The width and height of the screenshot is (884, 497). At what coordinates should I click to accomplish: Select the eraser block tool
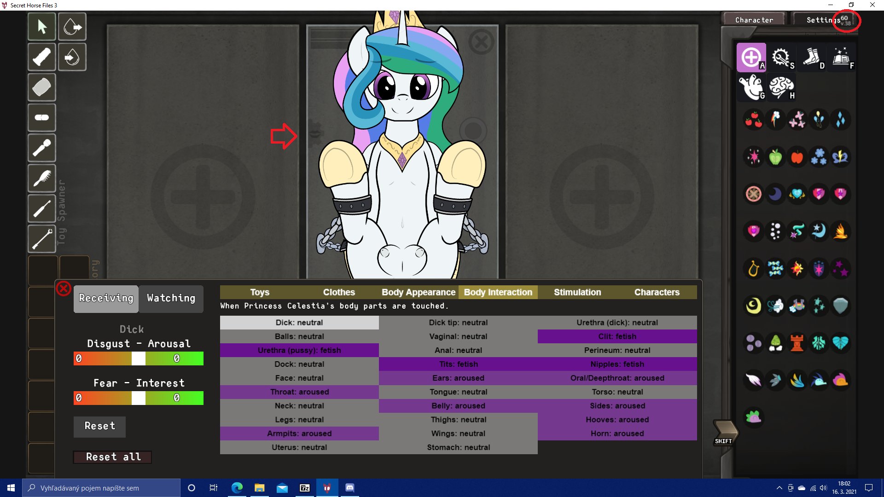coord(42,87)
